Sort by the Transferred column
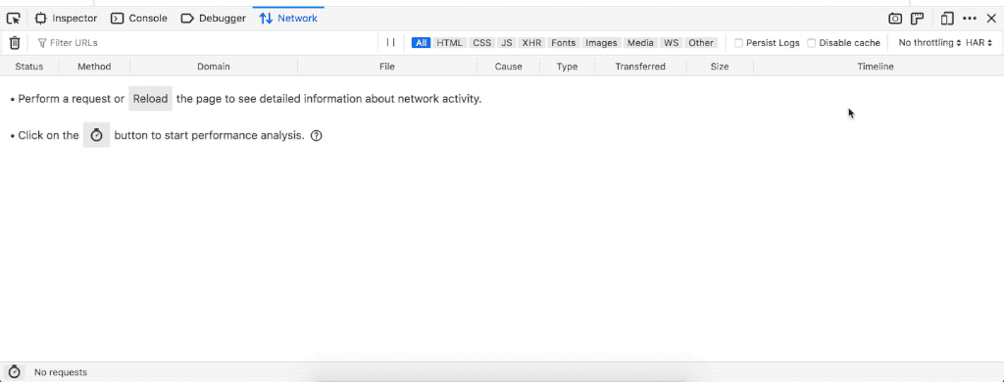The width and height of the screenshot is (1004, 382). [640, 67]
